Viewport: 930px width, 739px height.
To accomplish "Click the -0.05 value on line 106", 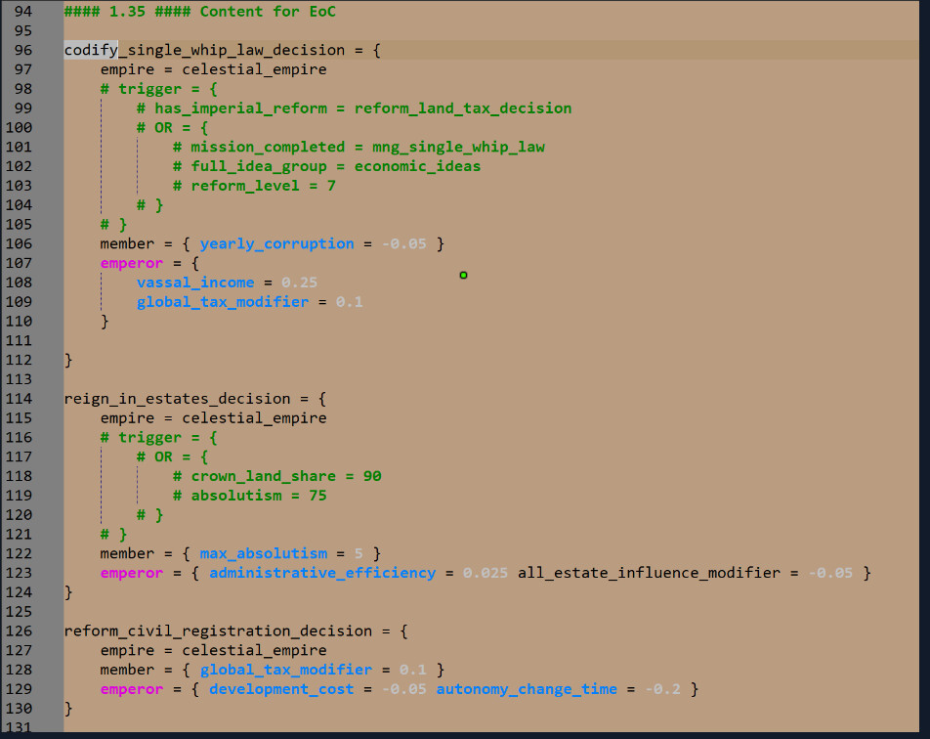I will point(404,244).
